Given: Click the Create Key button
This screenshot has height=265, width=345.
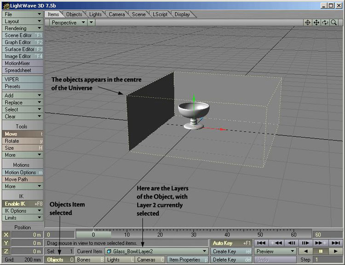Looking at the screenshot, I should (x=231, y=251).
